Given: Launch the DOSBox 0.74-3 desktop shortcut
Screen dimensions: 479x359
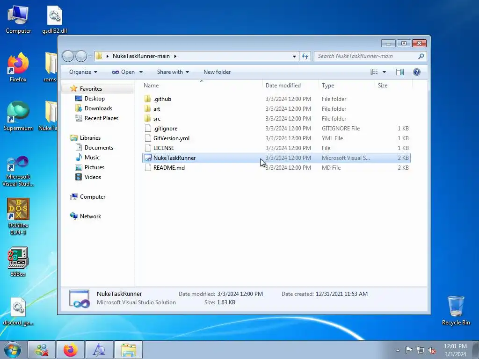Looking at the screenshot, I should (18, 216).
